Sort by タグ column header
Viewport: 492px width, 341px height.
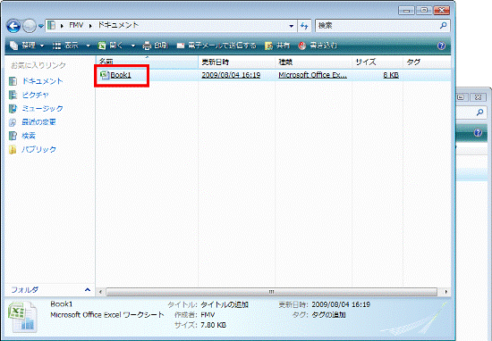(x=427, y=62)
